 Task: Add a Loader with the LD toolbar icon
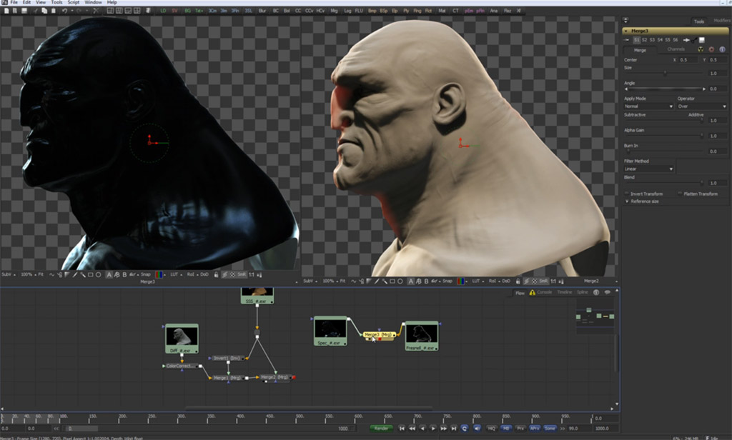(163, 11)
